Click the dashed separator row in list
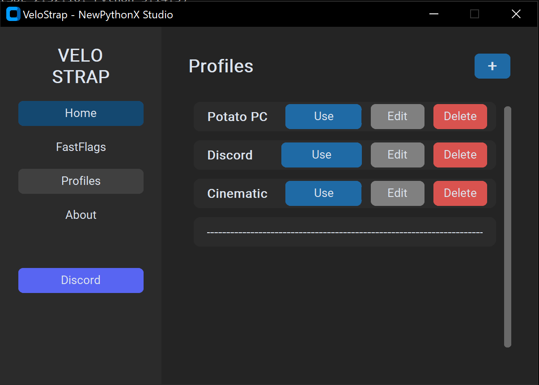The image size is (539, 385). [x=344, y=232]
